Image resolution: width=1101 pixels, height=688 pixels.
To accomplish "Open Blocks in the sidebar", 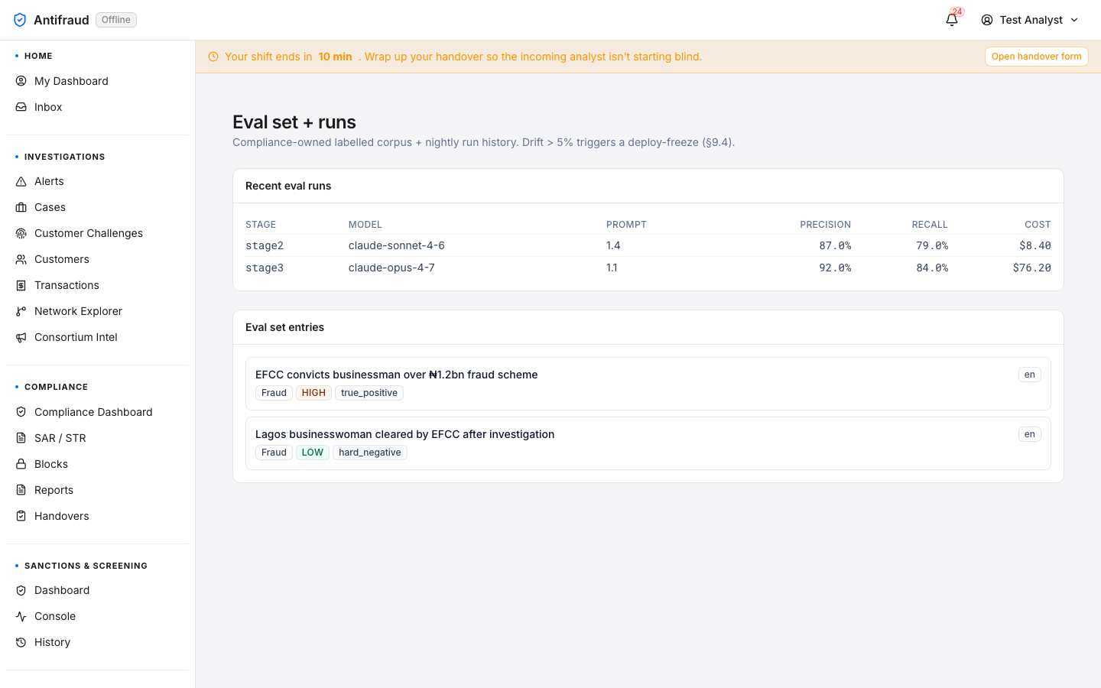I will (97, 464).
